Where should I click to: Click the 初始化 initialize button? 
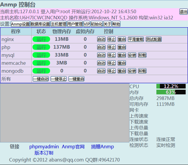[x=97, y=24]
